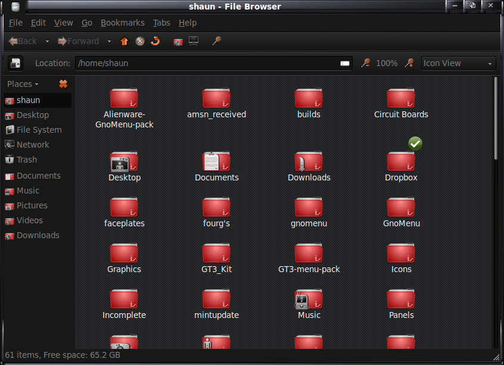The width and height of the screenshot is (504, 365).
Task: Open the Computer toolbar icon
Action: coord(194,41)
